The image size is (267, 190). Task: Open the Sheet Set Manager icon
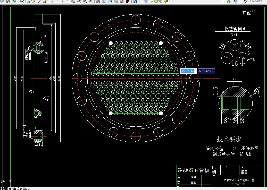tap(116, 1)
